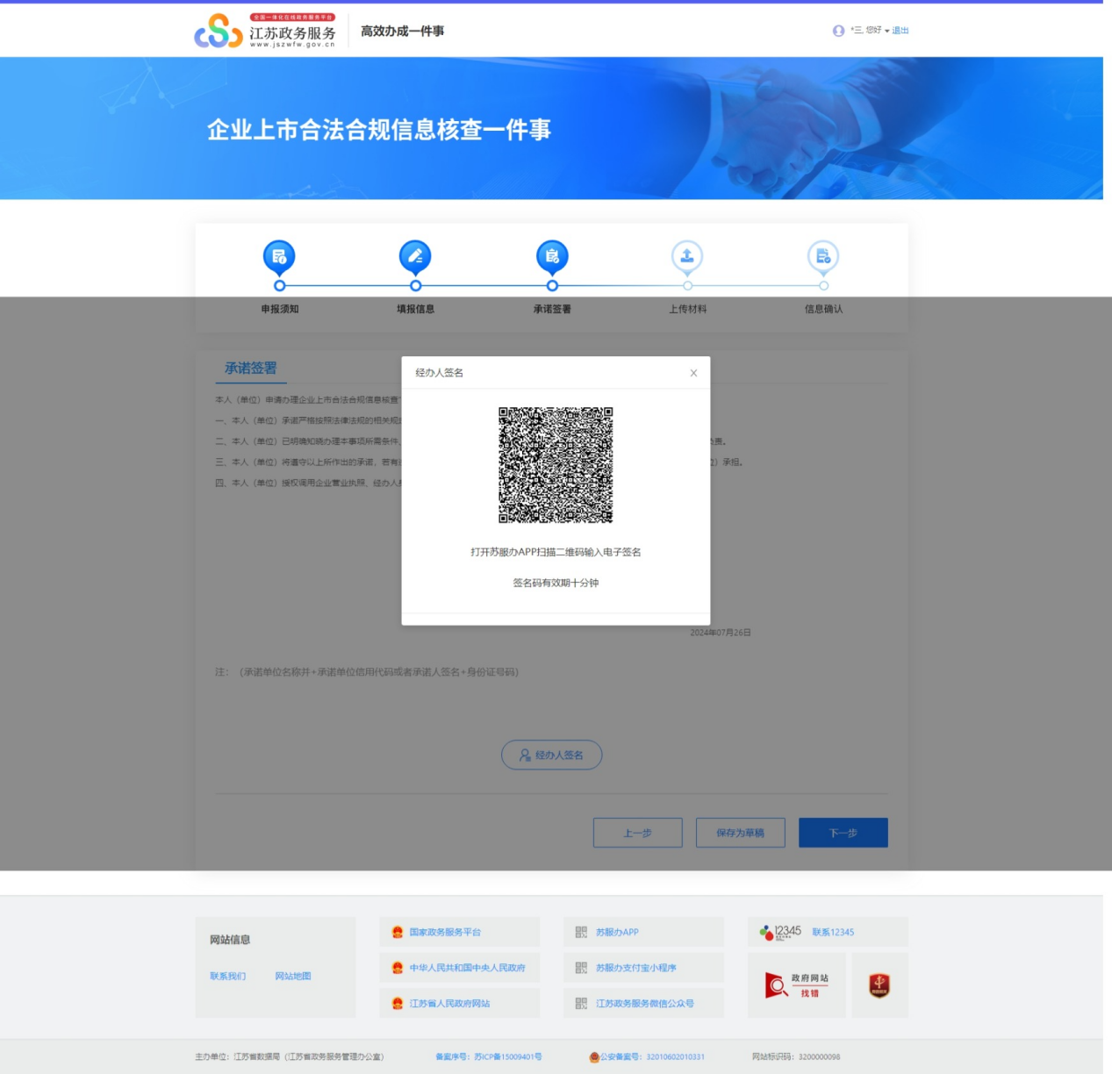Close the 经办人签名 dialog
1112x1074 pixels.
coord(693,373)
